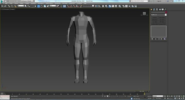Toggle Percent Snap on the toolbar
Screen dimensions: 185x100
[x=74, y=6]
